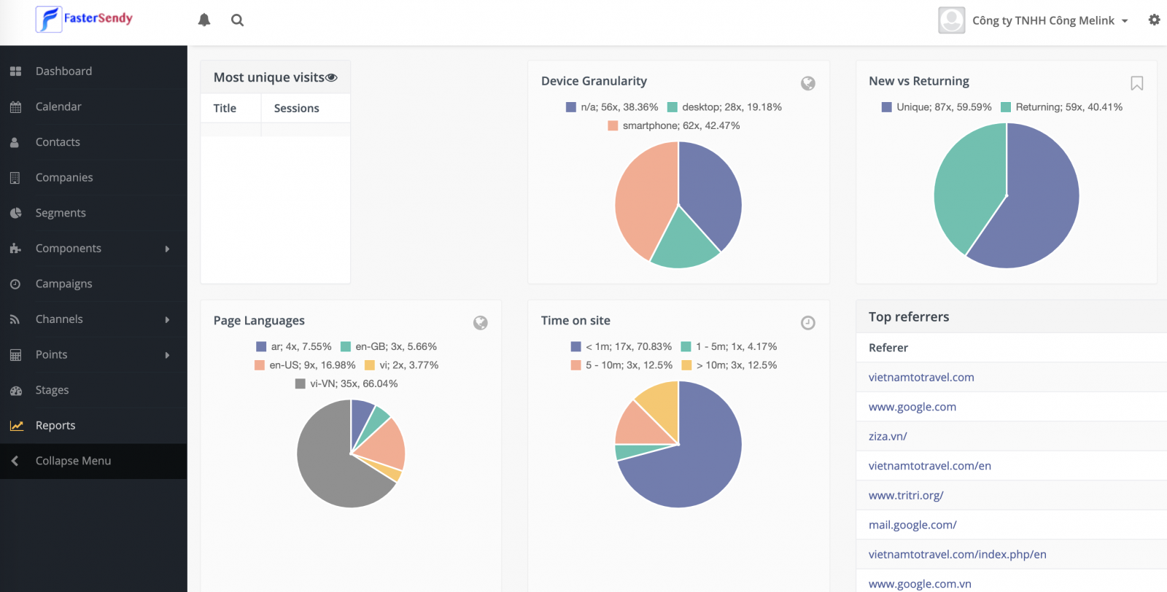Viewport: 1167px width, 592px height.
Task: Click the globe icon in Device Granularity
Action: coord(808,83)
